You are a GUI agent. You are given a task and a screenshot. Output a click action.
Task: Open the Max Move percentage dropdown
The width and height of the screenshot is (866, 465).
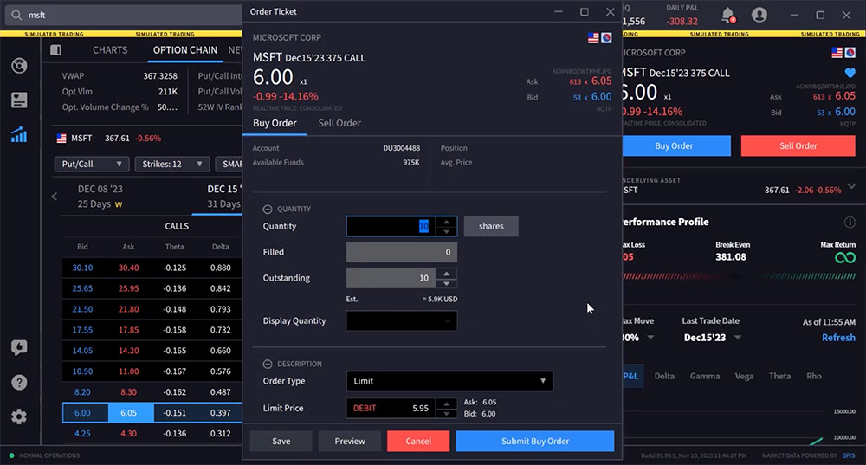tap(650, 338)
